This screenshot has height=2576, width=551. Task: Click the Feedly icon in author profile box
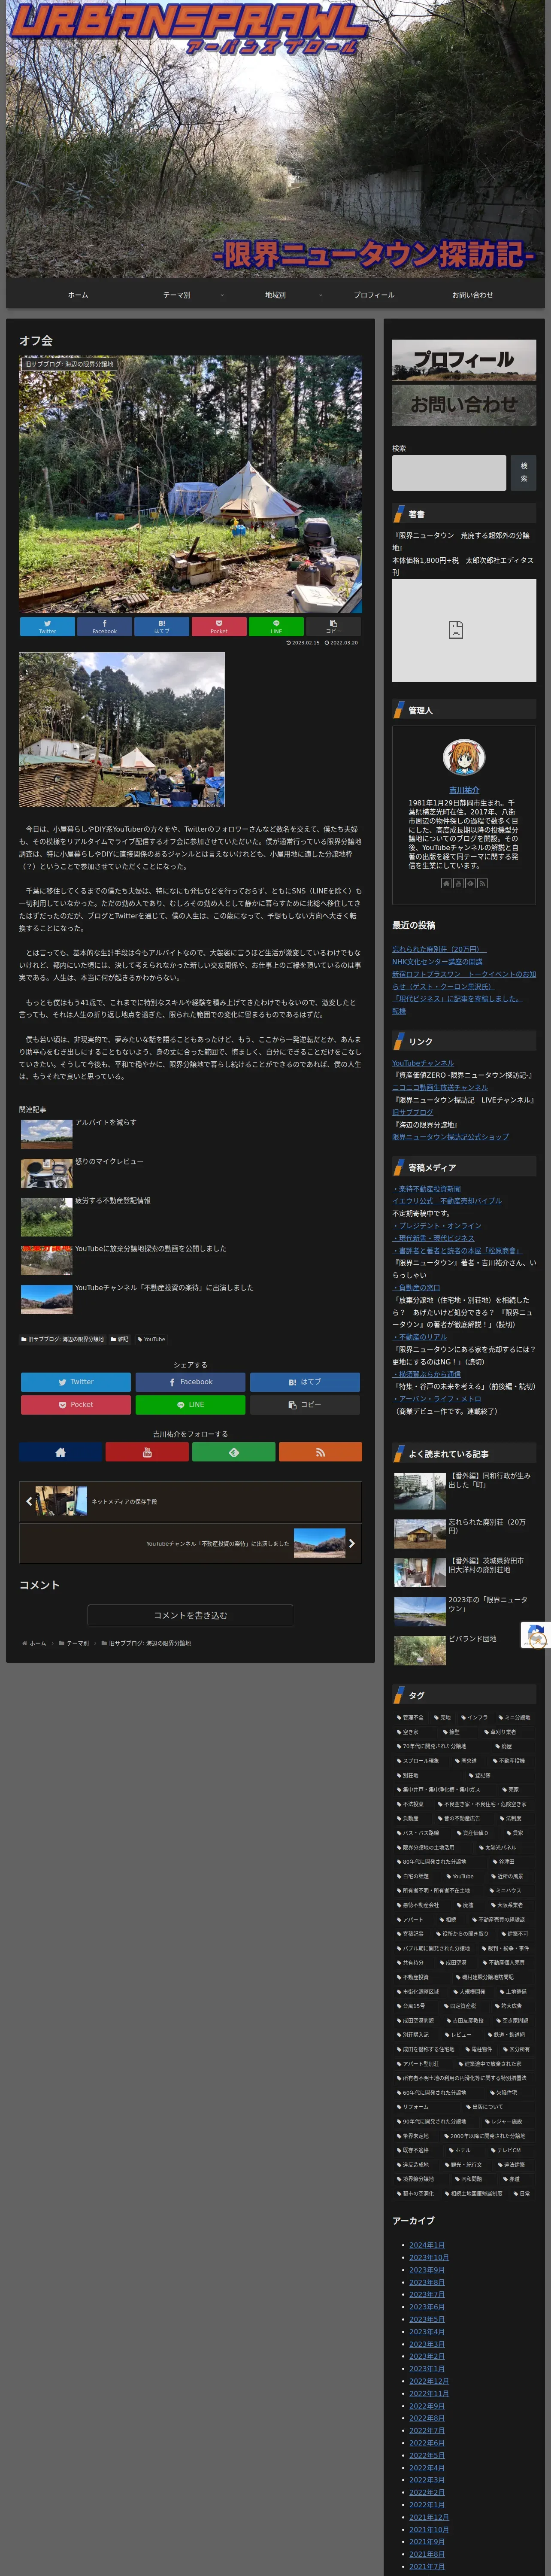point(470,883)
